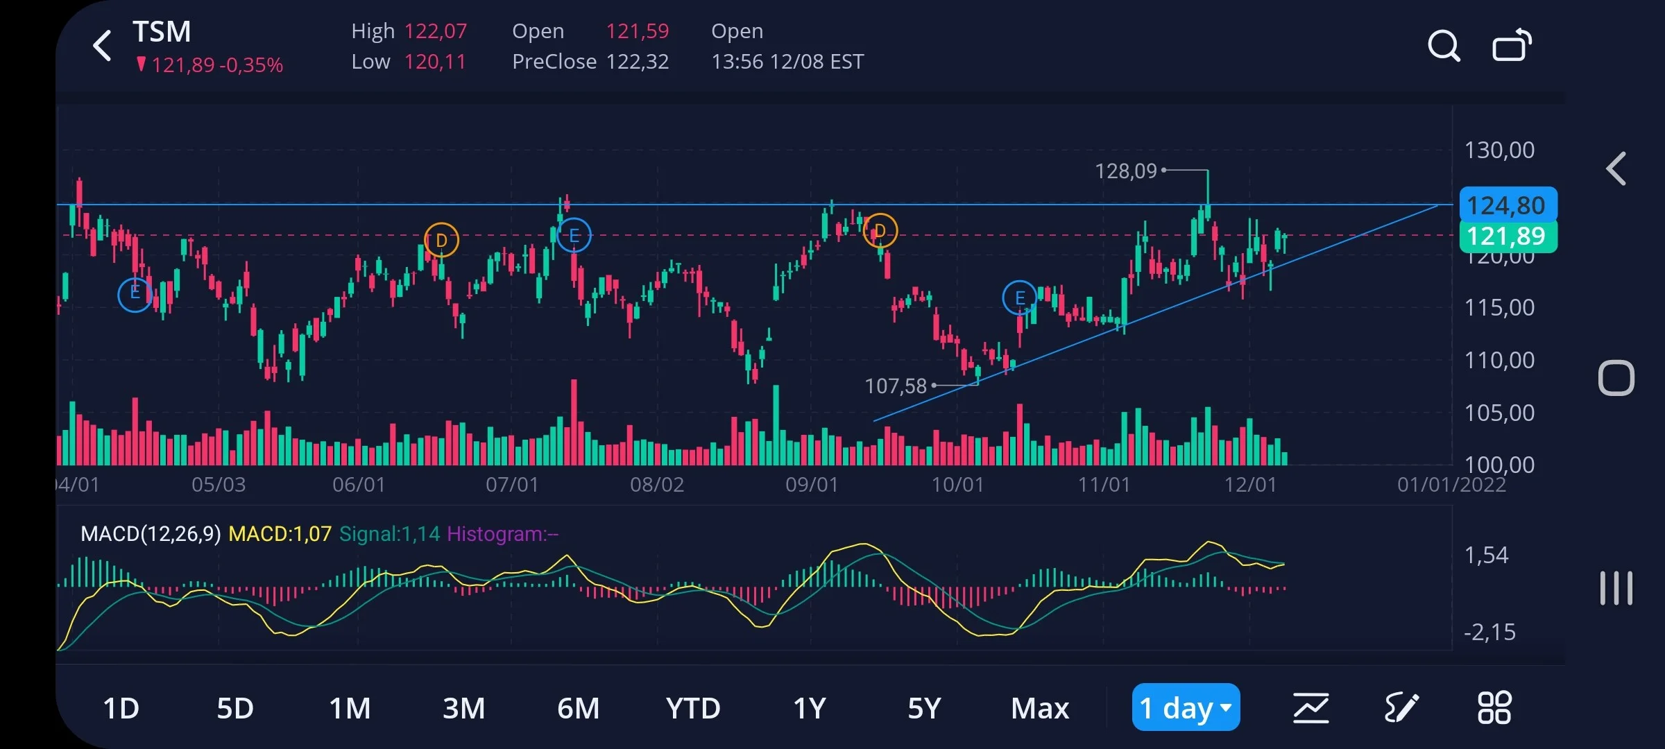This screenshot has width=1665, height=749.
Task: Tap the 11/01 date axis label
Action: [x=1104, y=485]
